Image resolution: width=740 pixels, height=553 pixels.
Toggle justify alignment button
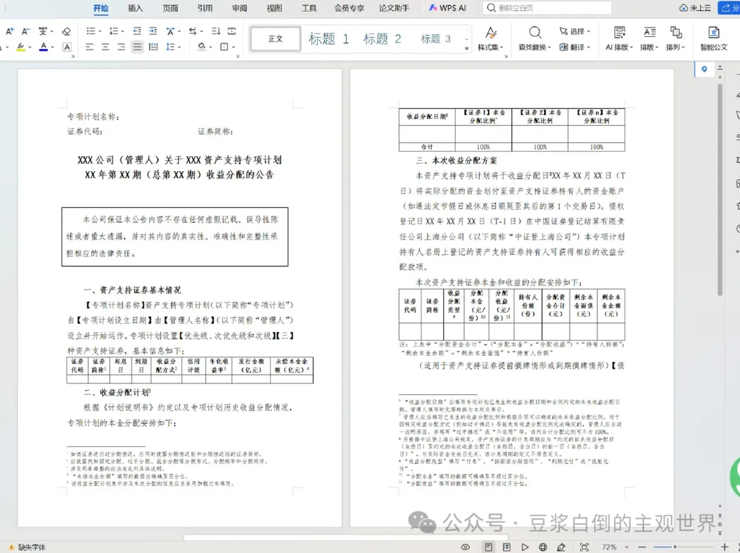point(137,47)
